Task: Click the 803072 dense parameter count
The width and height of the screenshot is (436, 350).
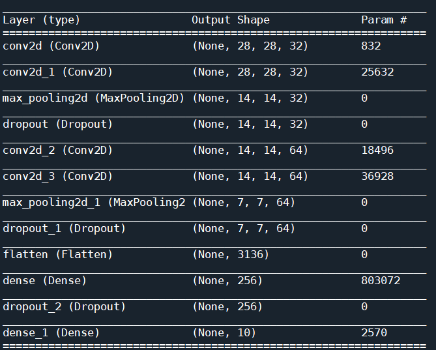Action: [x=381, y=281]
